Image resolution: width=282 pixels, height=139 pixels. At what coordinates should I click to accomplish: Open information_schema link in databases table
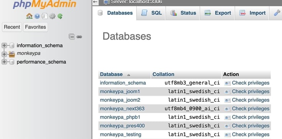(123, 83)
